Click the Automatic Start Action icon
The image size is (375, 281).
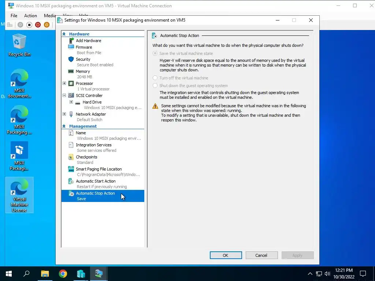pos(71,181)
